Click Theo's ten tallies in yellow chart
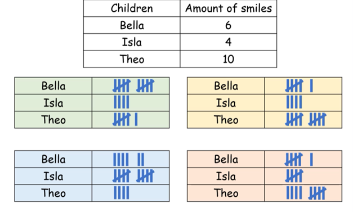Screen dimensions: 353x212 tap(306, 119)
